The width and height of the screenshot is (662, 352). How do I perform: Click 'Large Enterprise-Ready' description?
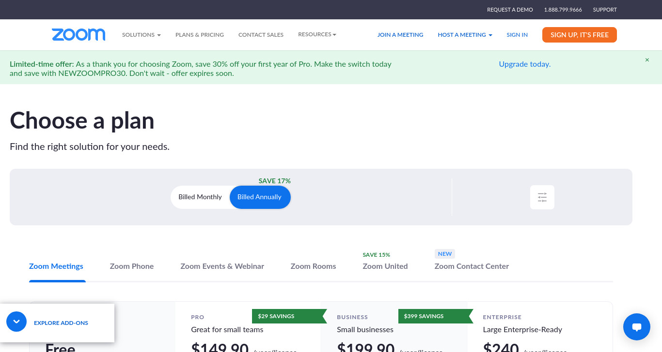(x=522, y=330)
